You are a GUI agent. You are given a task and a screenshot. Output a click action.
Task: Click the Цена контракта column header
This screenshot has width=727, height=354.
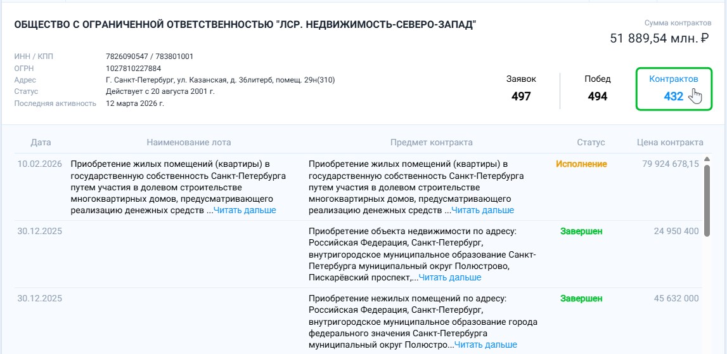point(669,143)
